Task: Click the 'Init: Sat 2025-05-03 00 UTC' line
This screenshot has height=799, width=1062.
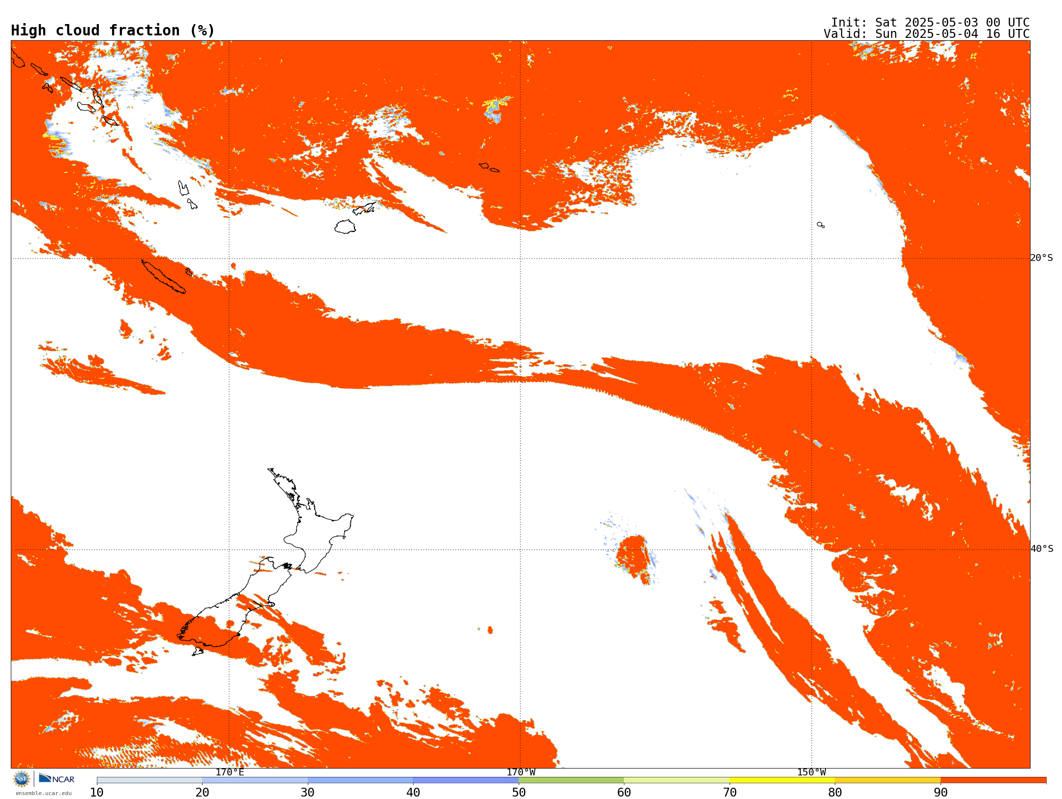Action: click(x=930, y=23)
